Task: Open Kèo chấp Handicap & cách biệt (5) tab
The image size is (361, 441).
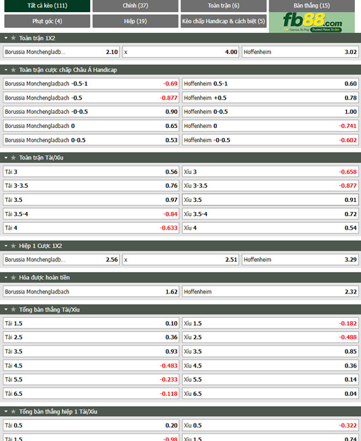Action: click(x=224, y=21)
